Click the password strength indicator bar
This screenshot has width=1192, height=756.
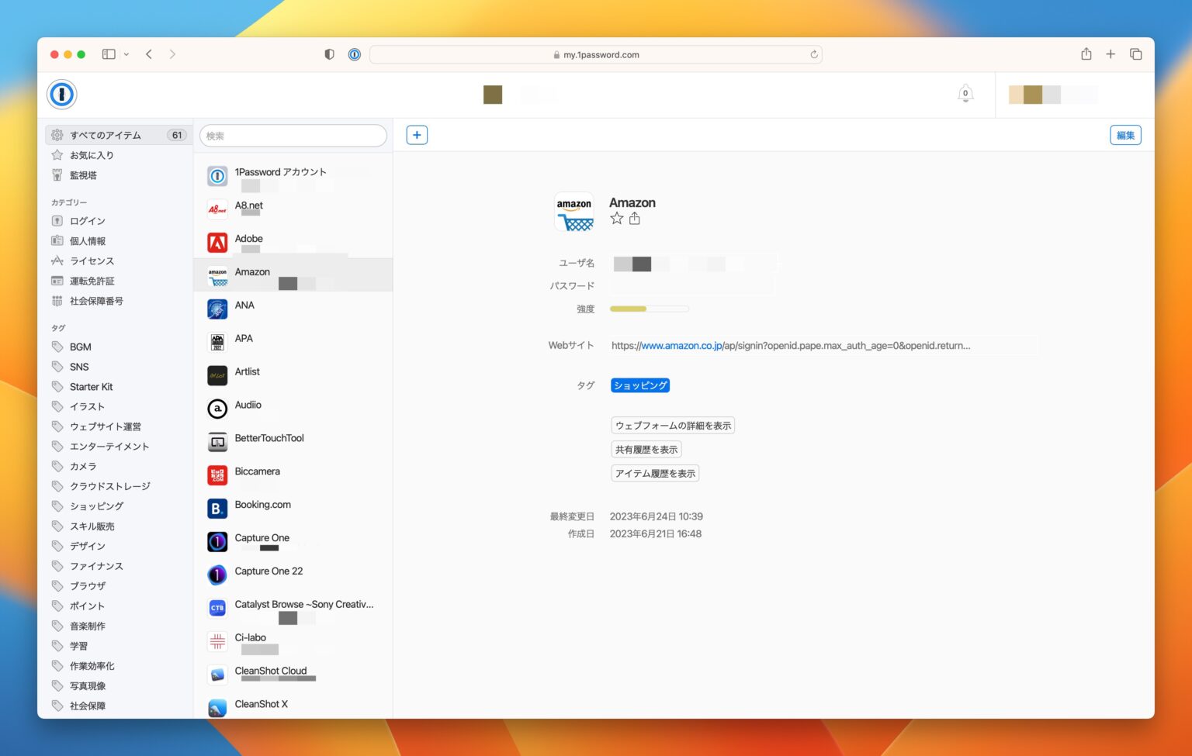pyautogui.click(x=649, y=308)
